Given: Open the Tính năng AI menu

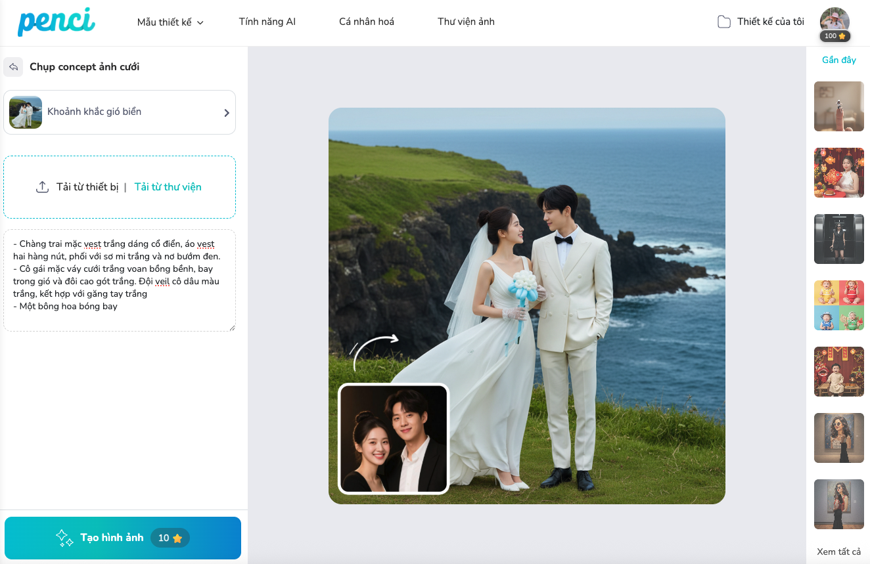Looking at the screenshot, I should coord(267,22).
